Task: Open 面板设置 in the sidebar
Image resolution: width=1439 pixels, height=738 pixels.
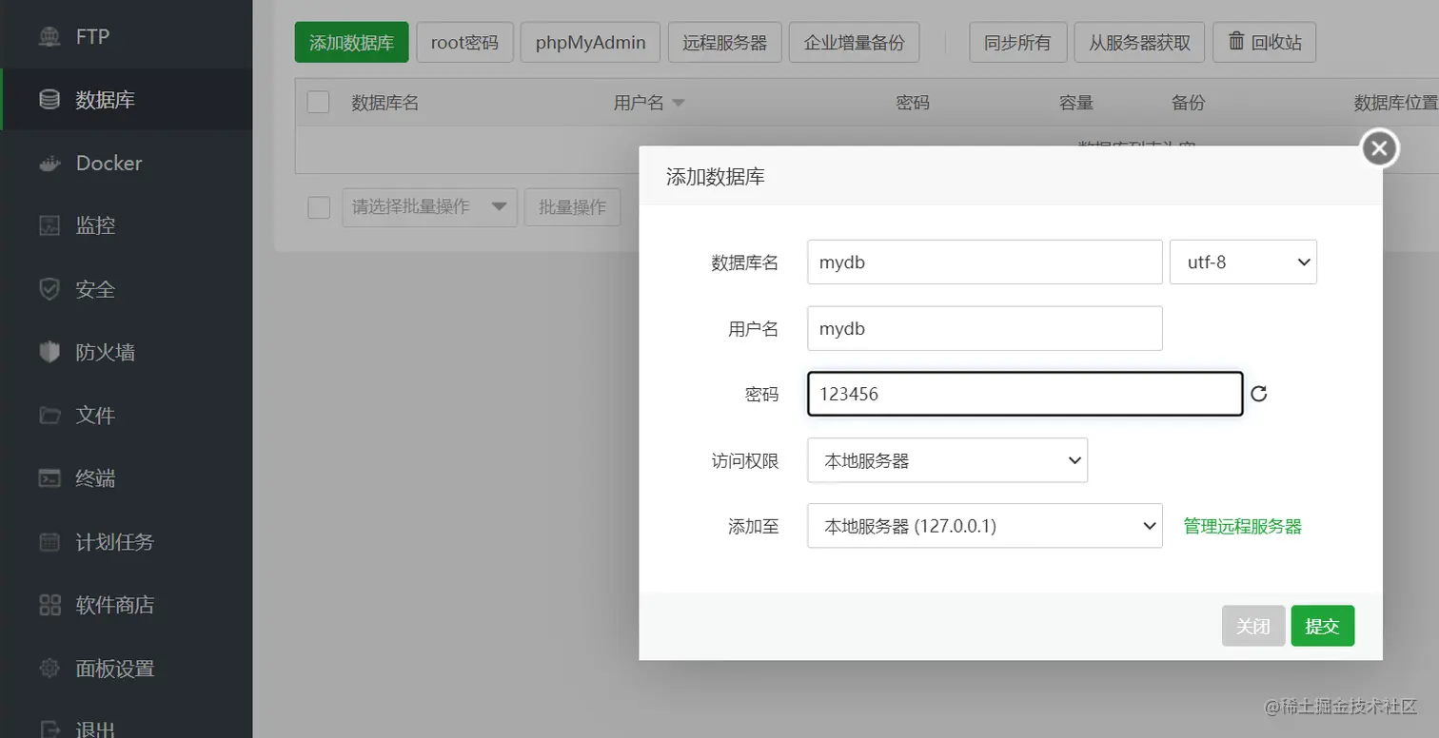Action: tap(127, 669)
